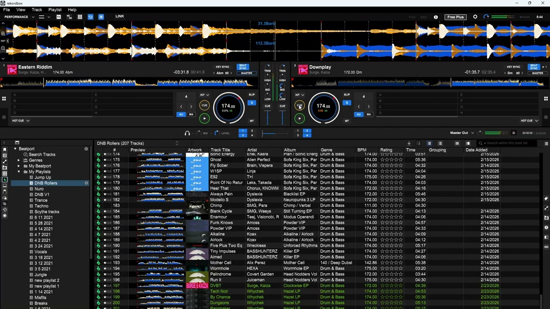Adjust channel 1 volume fader
Viewport: 550px width, 309px height.
point(267,118)
